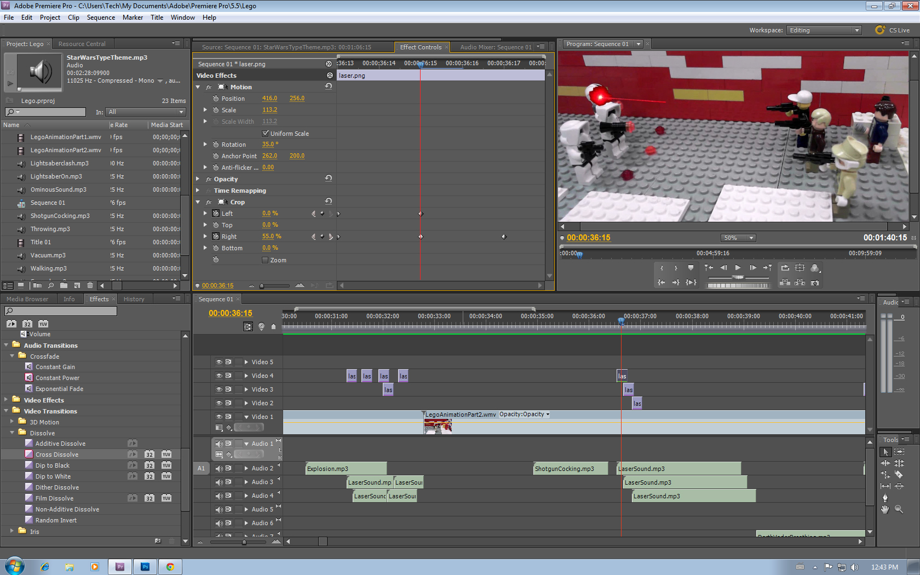Select the Track Select tool

point(899,452)
